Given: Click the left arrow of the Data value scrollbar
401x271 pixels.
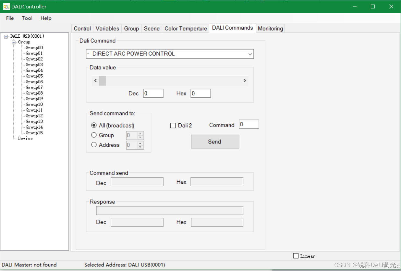Looking at the screenshot, I should tap(95, 80).
